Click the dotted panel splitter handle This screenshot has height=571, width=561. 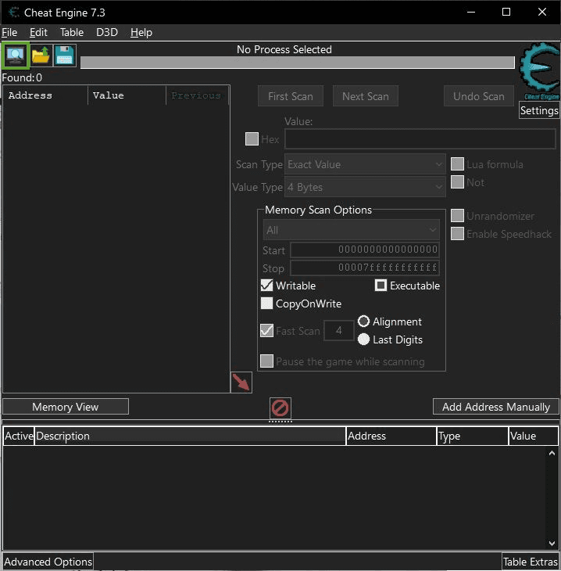(x=280, y=422)
